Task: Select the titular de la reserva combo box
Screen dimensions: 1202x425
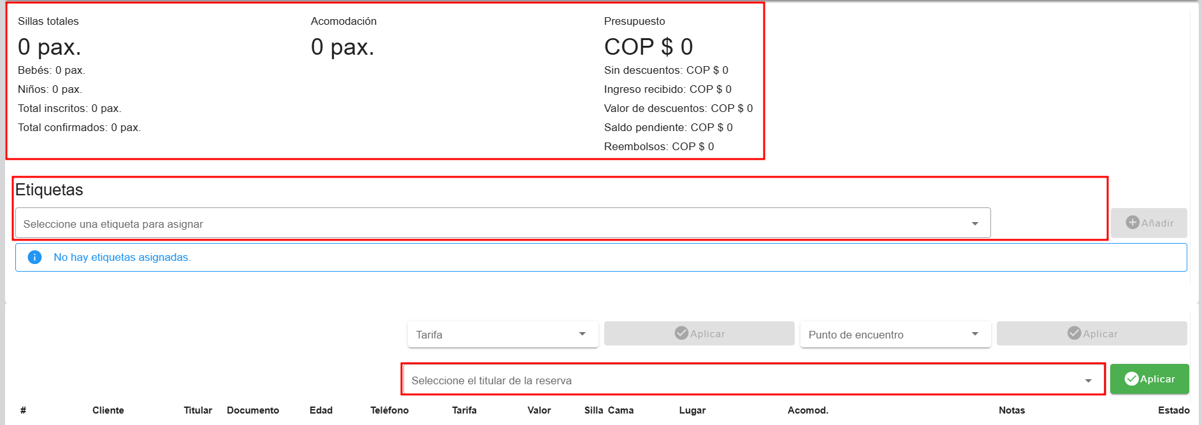Action: pos(752,380)
